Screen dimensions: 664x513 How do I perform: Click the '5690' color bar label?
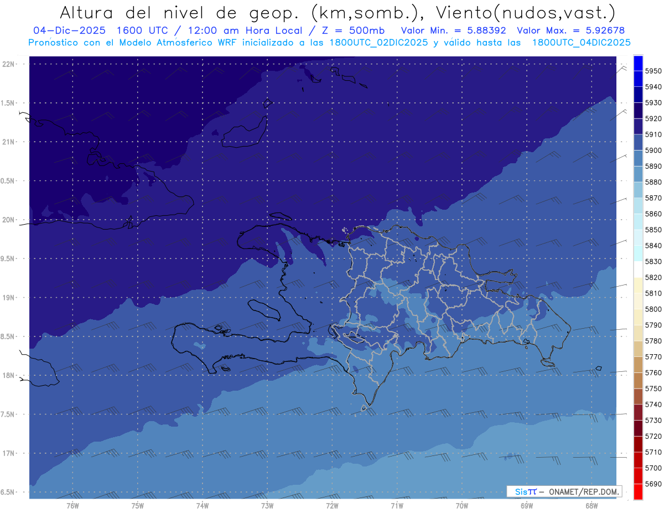(x=653, y=484)
